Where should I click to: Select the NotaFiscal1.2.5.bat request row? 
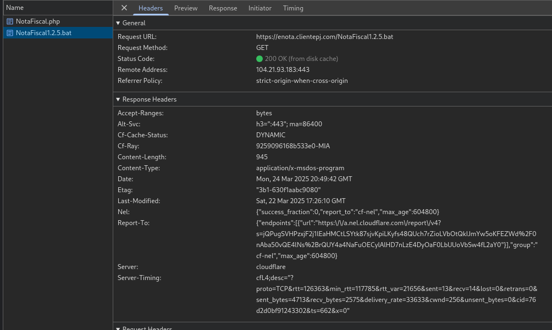point(58,33)
